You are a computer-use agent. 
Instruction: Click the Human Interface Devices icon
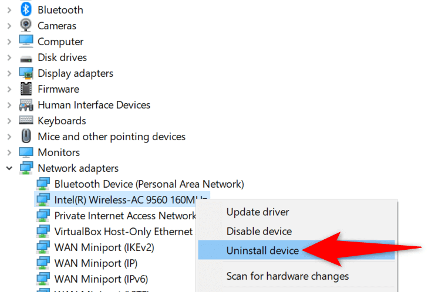(x=26, y=105)
